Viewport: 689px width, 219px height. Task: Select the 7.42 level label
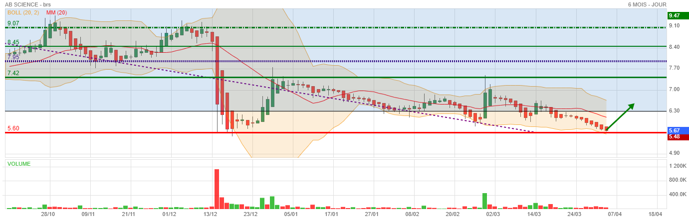click(13, 73)
